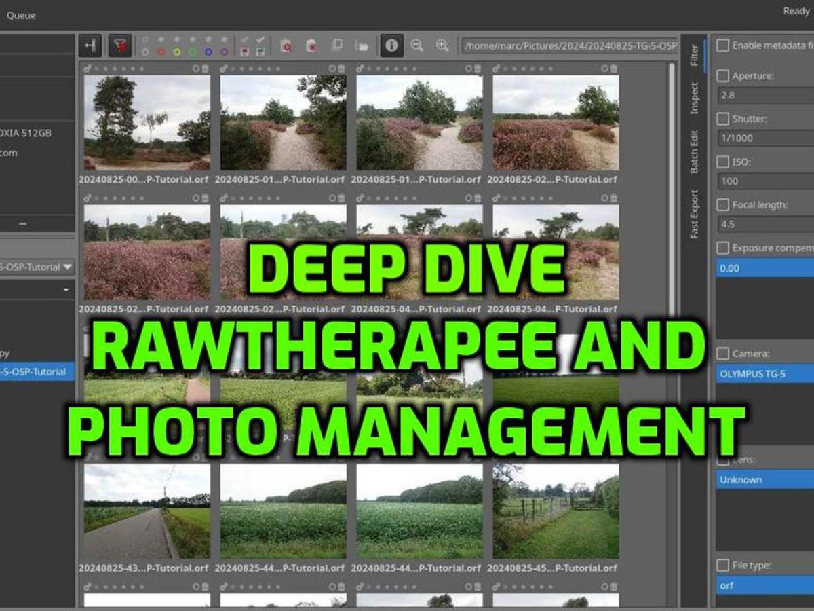Viewport: 814px width, 611px height.
Task: Click trash icon on second top-row thumbnail
Action: [342, 68]
